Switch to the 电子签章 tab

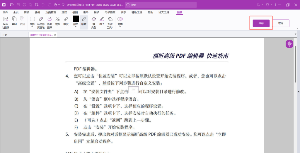coord(110,12)
